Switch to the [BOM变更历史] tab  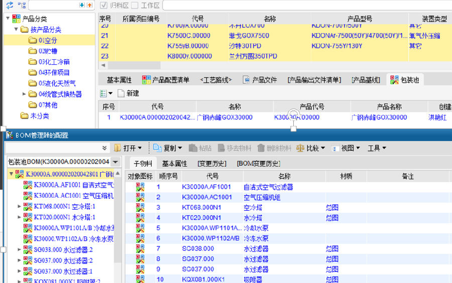click(x=258, y=164)
